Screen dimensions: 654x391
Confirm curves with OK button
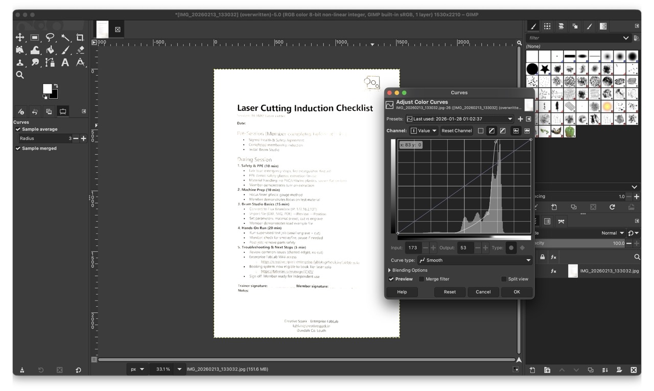[x=517, y=292]
